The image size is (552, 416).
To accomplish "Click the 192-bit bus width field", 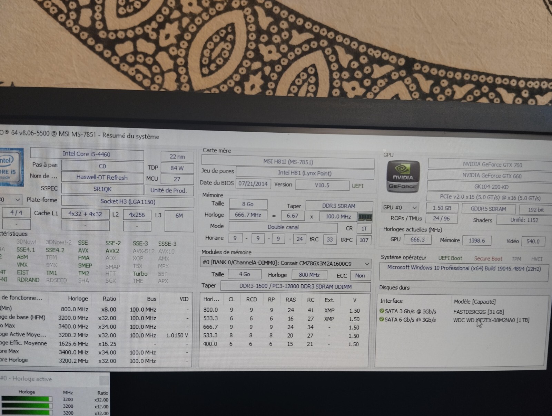I will click(x=536, y=210).
